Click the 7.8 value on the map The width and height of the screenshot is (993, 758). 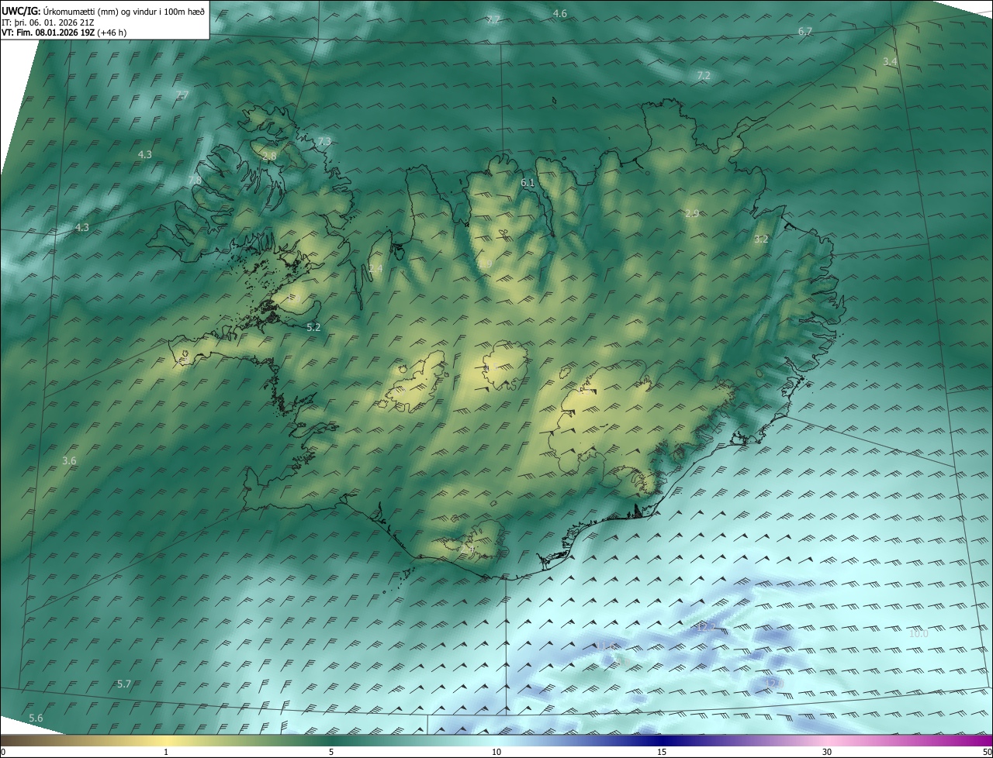tap(195, 181)
